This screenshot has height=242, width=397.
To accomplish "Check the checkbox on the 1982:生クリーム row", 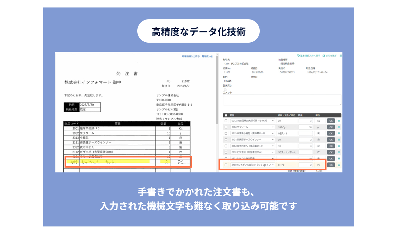I will [x=226, y=127].
